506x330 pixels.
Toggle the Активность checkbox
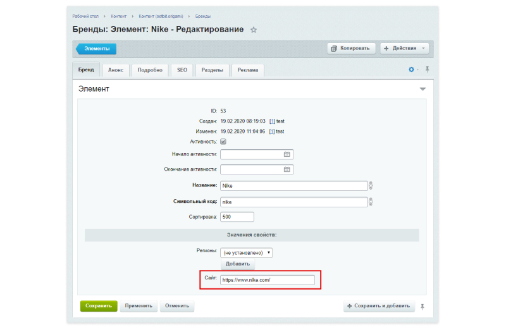click(x=223, y=142)
